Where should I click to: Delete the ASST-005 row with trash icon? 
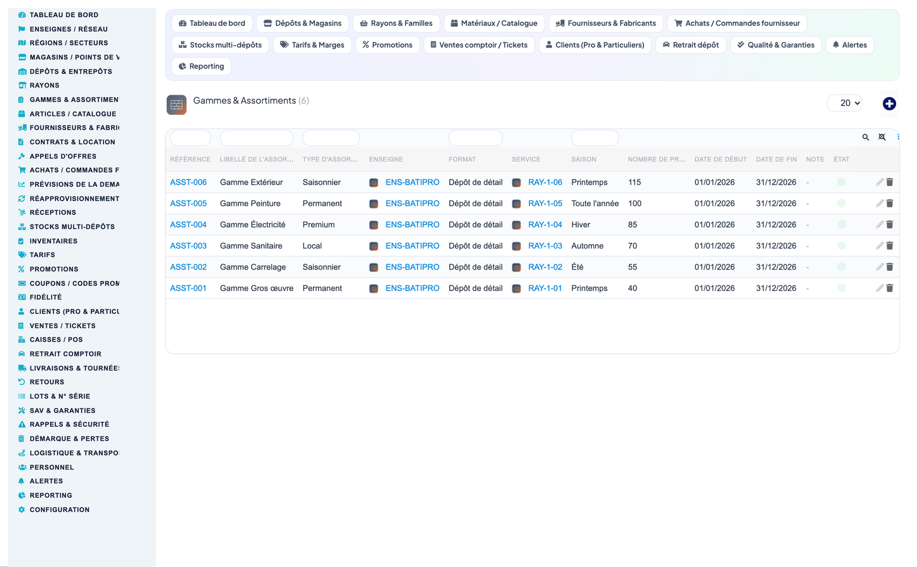(x=890, y=204)
